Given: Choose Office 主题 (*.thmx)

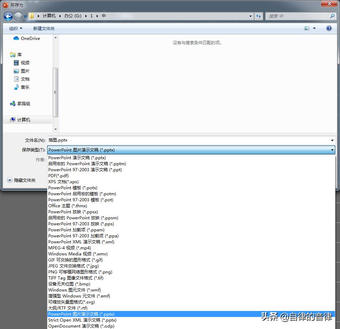Looking at the screenshot, I should pos(191,206).
